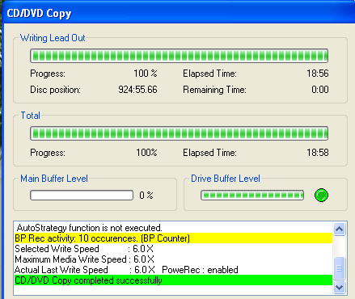Click the Writing Lead Out progress bar
The width and height of the screenshot is (355, 299).
(179, 56)
